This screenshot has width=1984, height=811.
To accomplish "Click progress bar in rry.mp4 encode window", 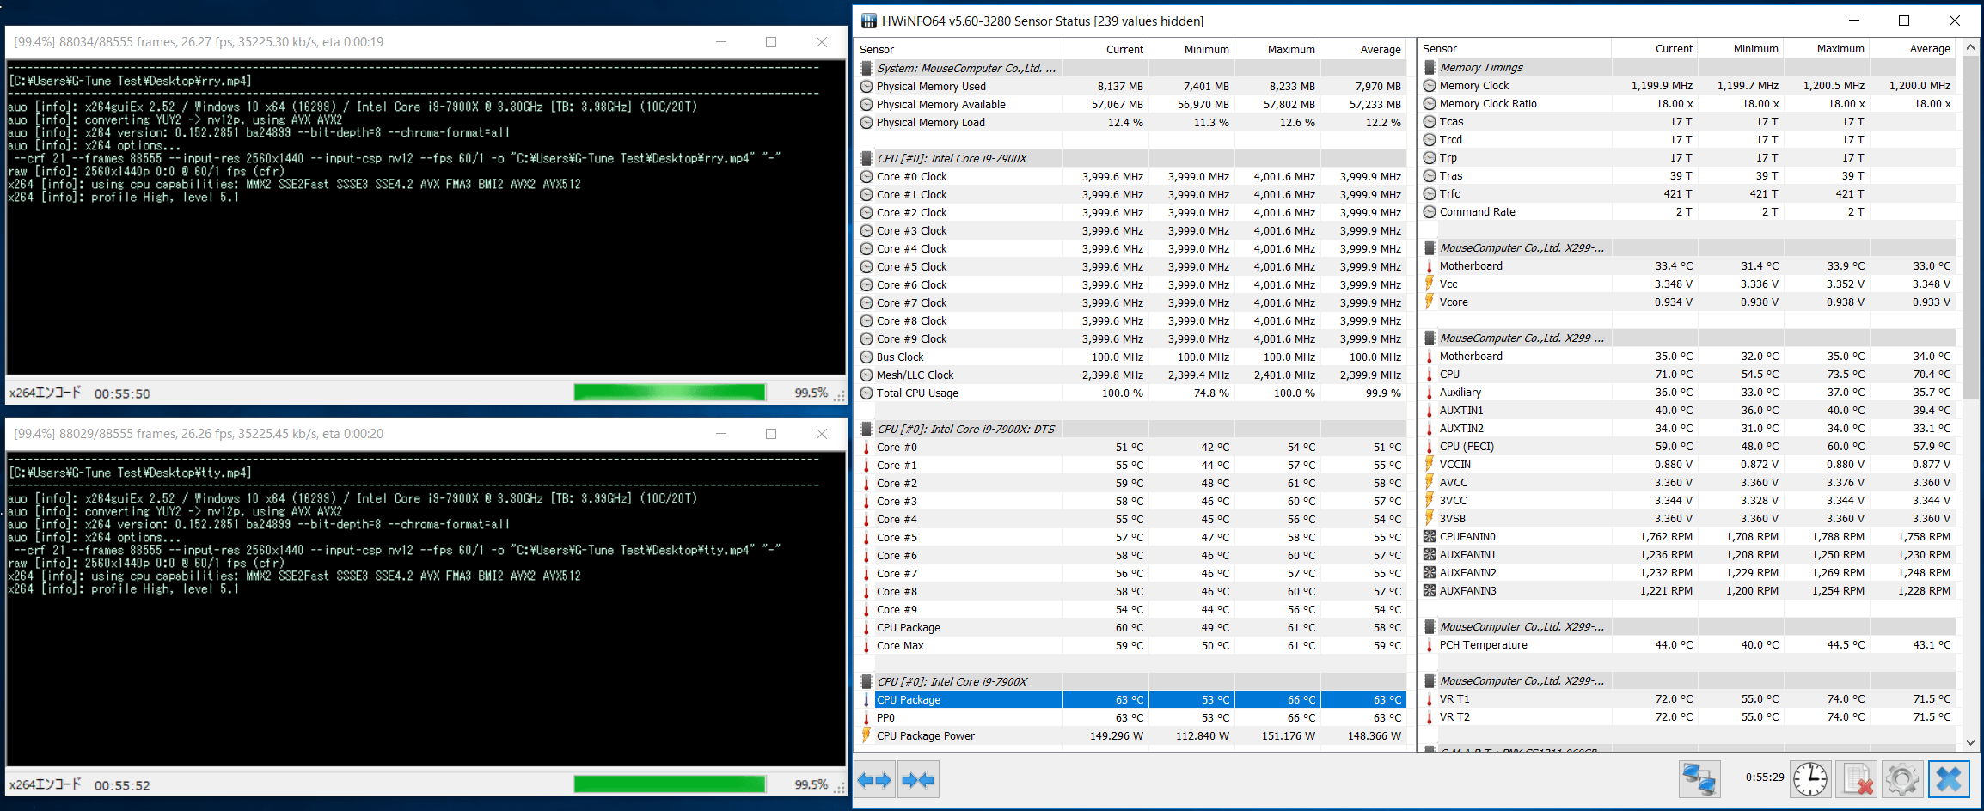I will tap(670, 393).
